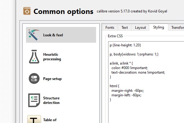This screenshot has width=184, height=123.
Task: Open the Text tab
Action: [x=124, y=28]
